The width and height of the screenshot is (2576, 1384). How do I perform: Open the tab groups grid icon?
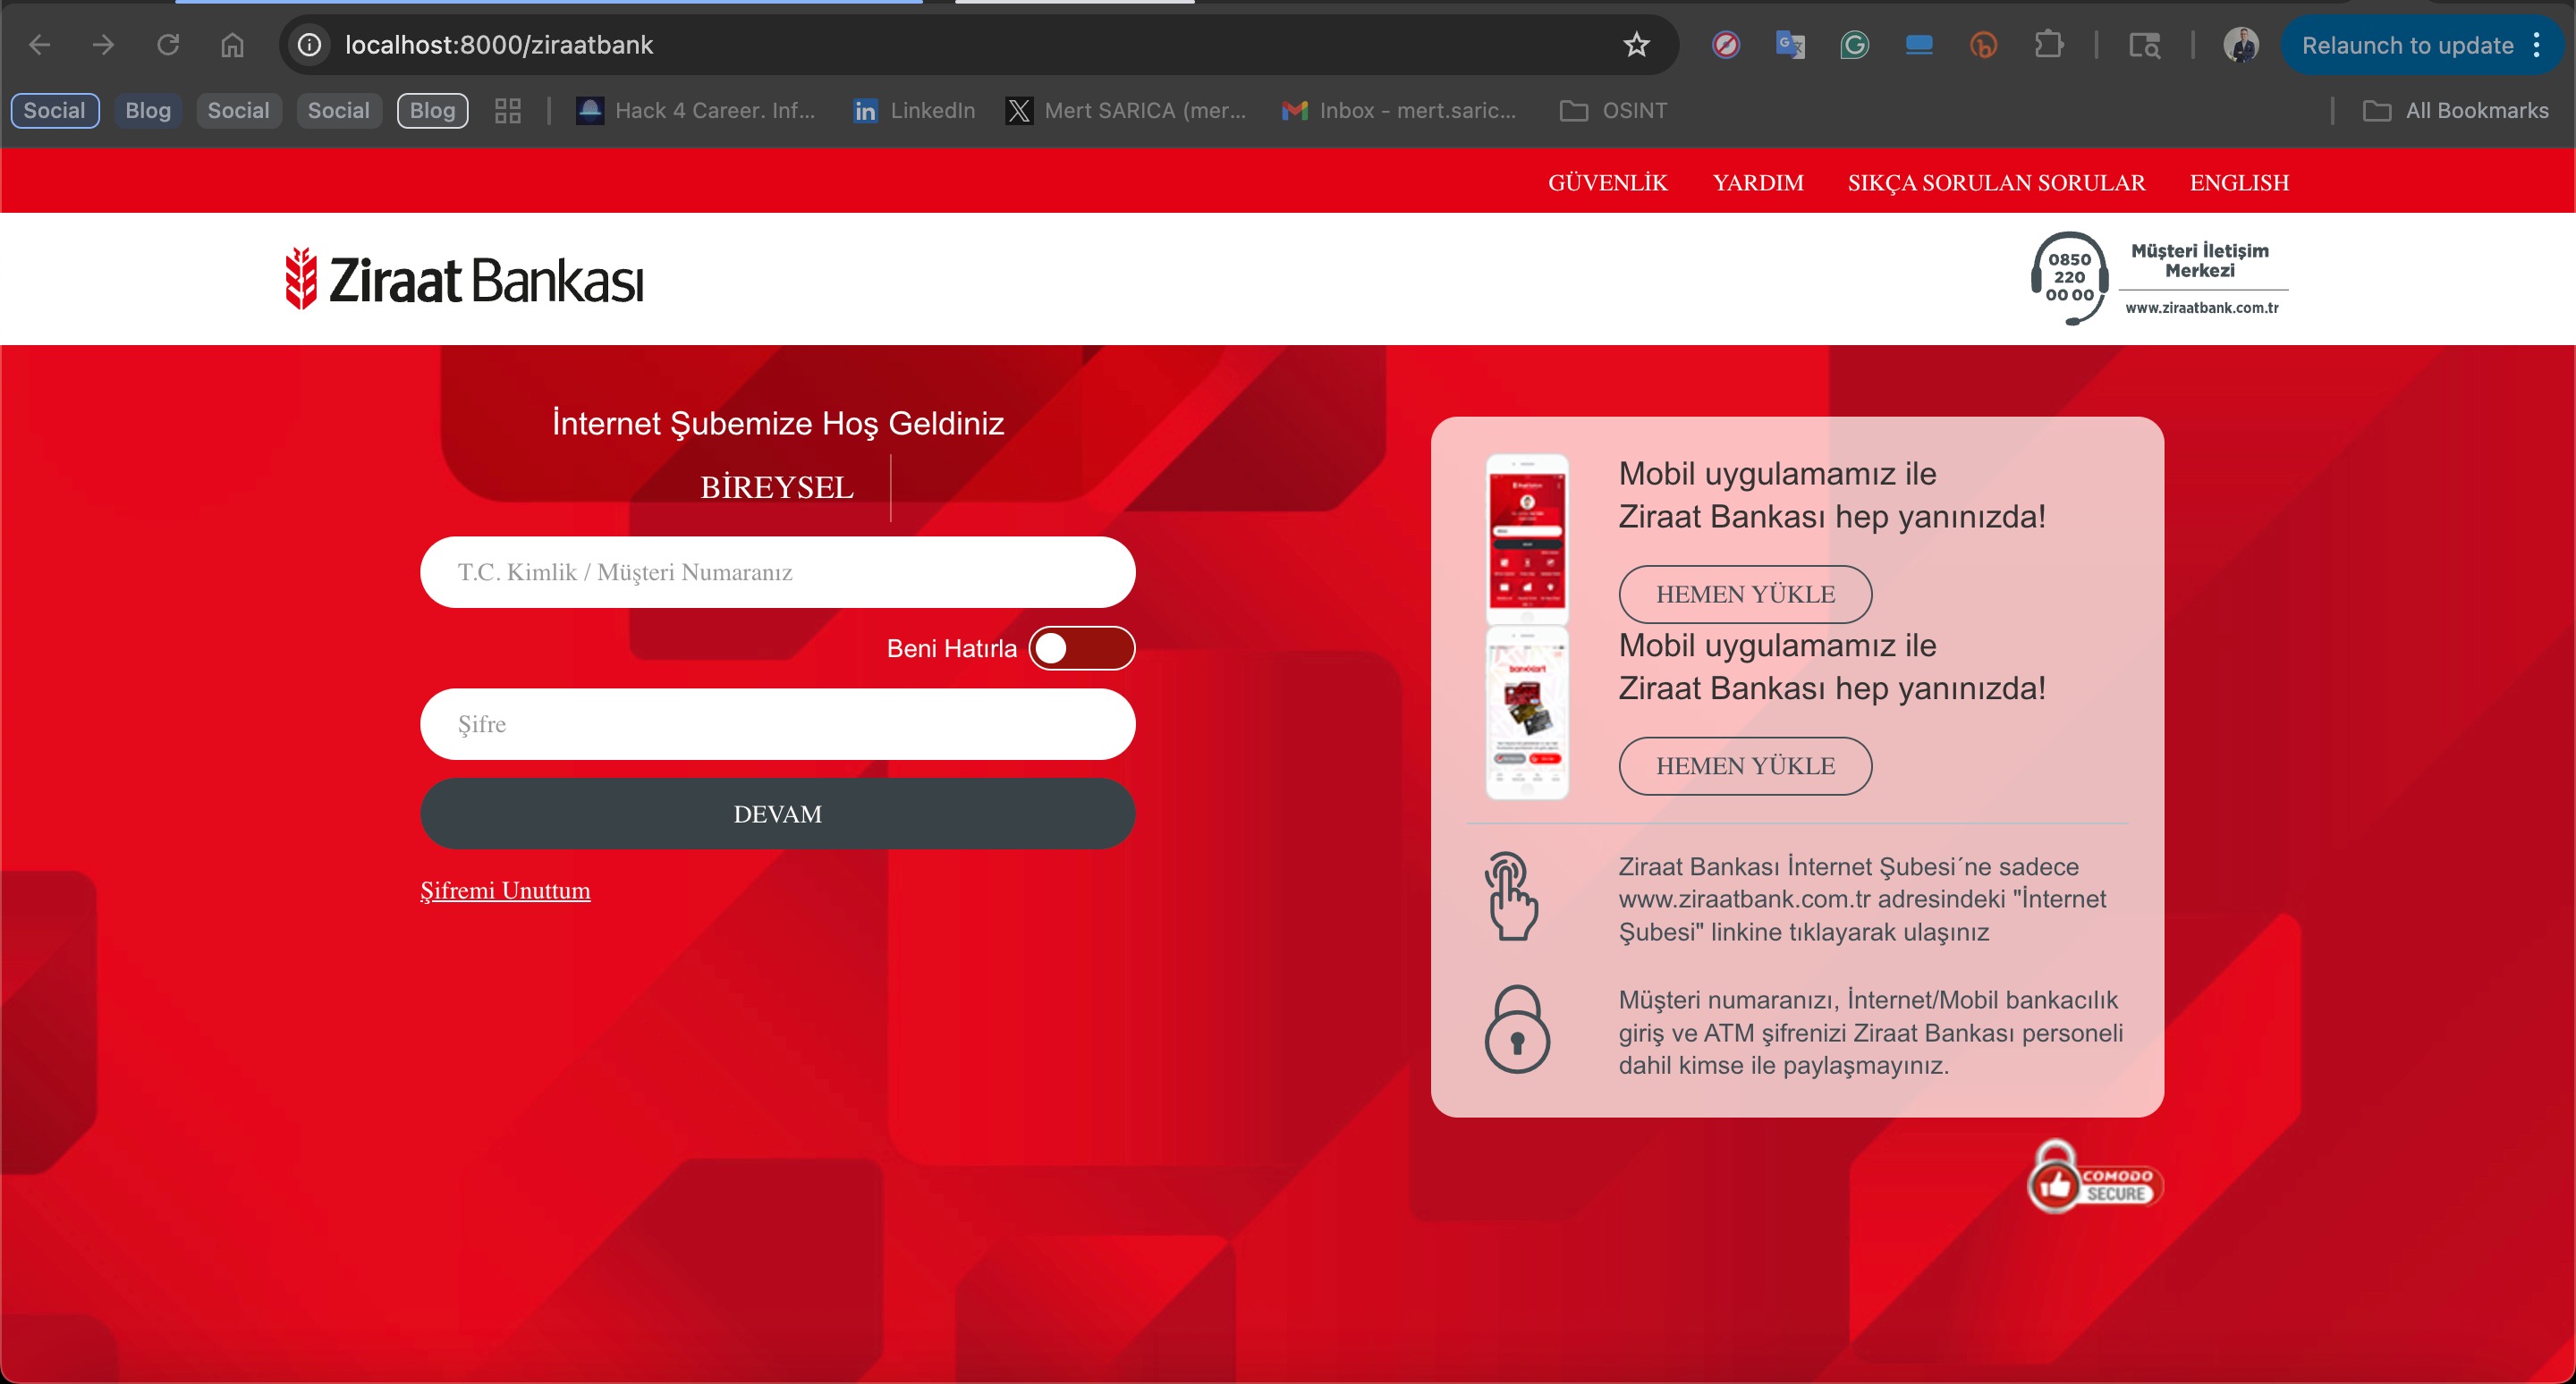click(x=508, y=111)
